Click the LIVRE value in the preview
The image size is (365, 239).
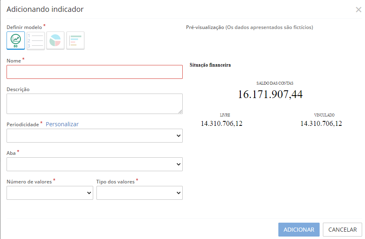(x=221, y=123)
